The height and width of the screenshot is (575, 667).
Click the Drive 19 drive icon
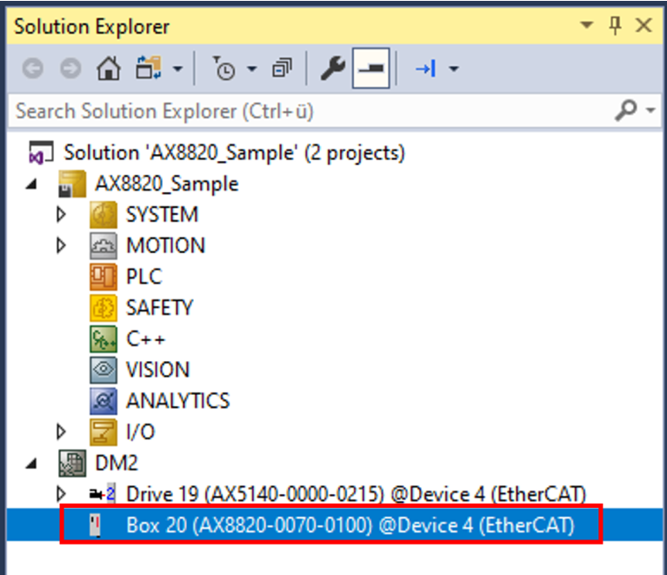tap(103, 494)
